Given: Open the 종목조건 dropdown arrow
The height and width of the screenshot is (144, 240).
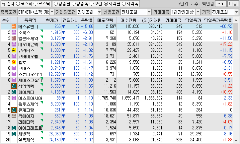Looking at the screenshot, I should (x=52, y=12).
